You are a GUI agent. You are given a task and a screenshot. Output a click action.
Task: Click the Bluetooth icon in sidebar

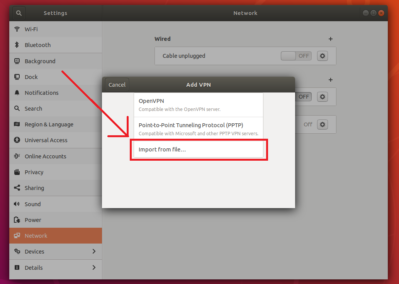(17, 45)
